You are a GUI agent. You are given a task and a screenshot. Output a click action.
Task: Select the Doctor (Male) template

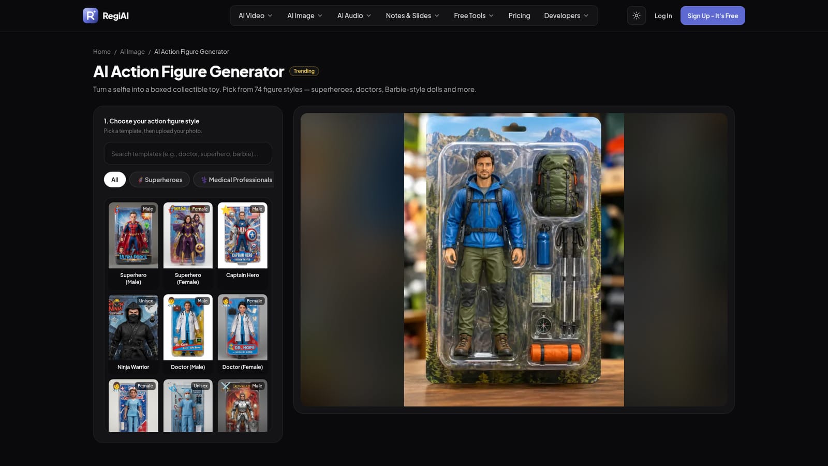coord(188,333)
